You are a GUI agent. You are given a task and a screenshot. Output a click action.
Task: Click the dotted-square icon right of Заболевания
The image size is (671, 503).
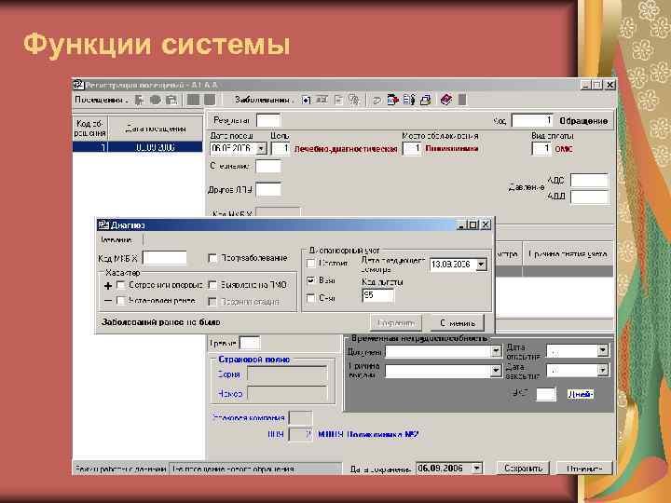306,100
